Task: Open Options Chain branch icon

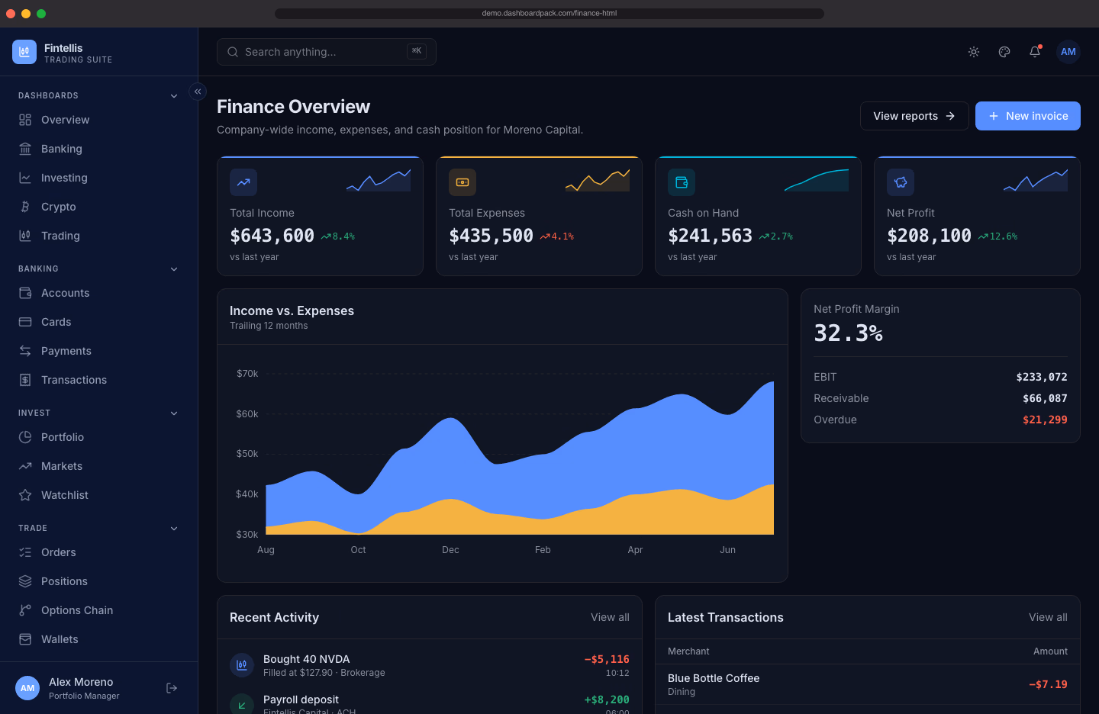Action: pos(25,610)
